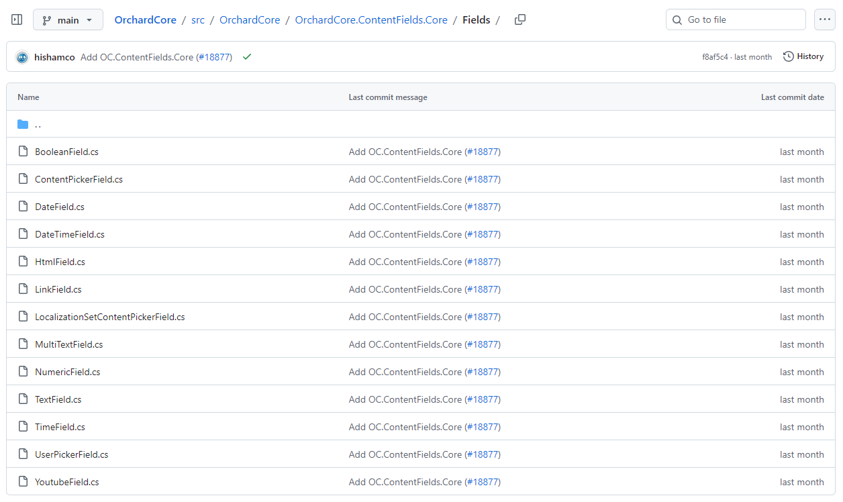The image size is (843, 502).
Task: Open MultiTextField.cs file
Action: coord(69,344)
